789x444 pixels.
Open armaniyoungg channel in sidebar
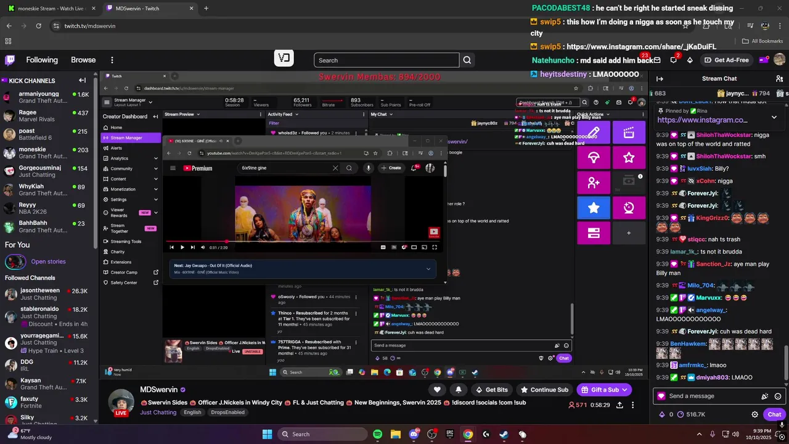(x=47, y=97)
